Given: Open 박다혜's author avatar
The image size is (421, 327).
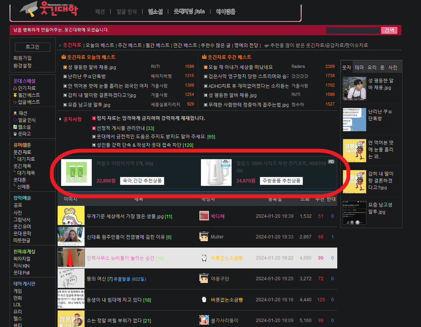Looking at the screenshot, I should click(x=204, y=216).
